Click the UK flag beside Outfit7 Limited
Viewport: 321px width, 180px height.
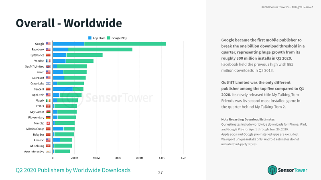coord(48,66)
